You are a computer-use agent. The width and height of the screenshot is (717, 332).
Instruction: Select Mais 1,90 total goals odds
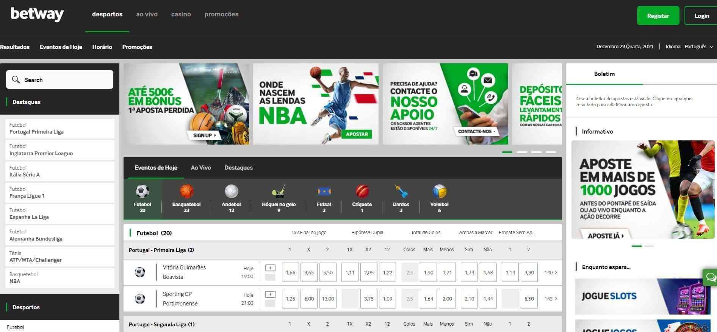point(429,272)
